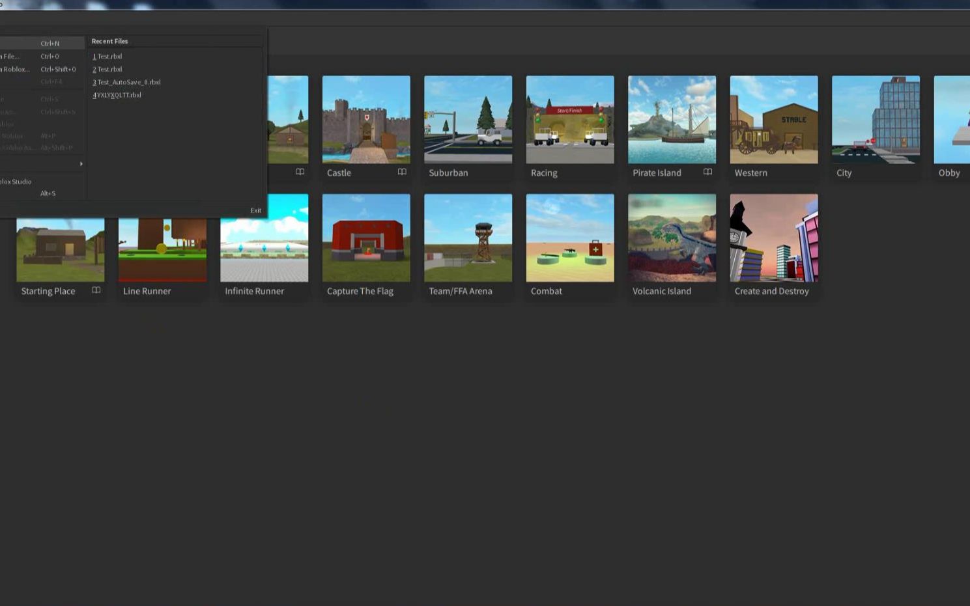The height and width of the screenshot is (606, 970).
Task: Select the Capture The Flag template
Action: pyautogui.click(x=366, y=238)
